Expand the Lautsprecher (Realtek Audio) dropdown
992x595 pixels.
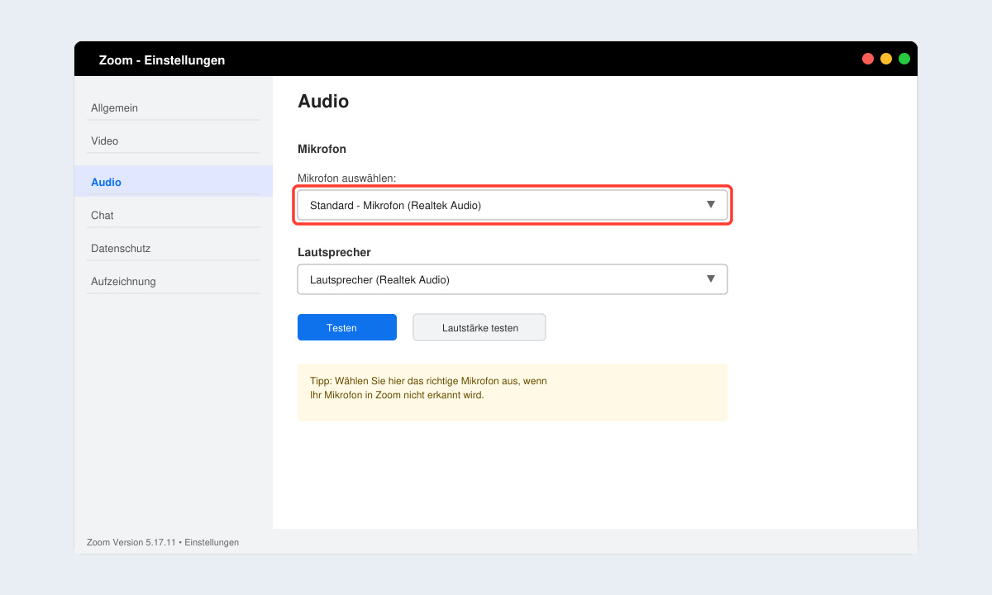[x=513, y=279]
